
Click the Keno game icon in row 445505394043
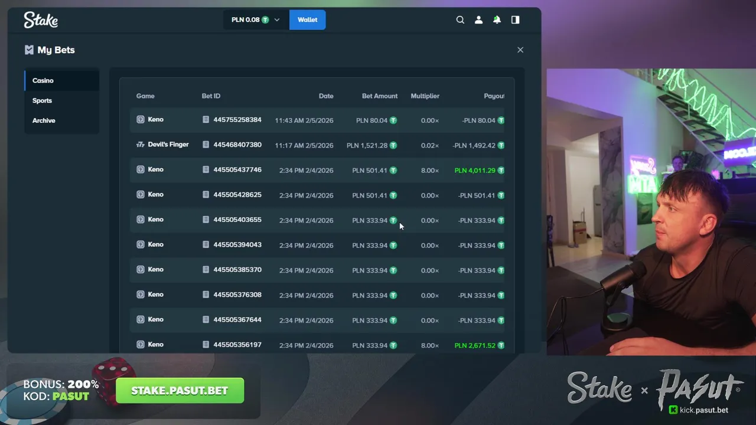tap(141, 244)
